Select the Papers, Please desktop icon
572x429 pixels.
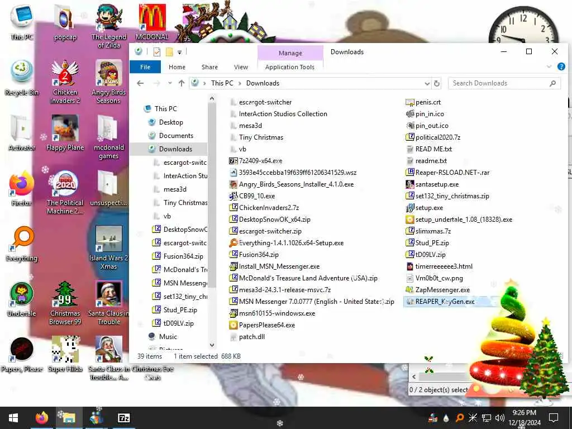(x=22, y=355)
